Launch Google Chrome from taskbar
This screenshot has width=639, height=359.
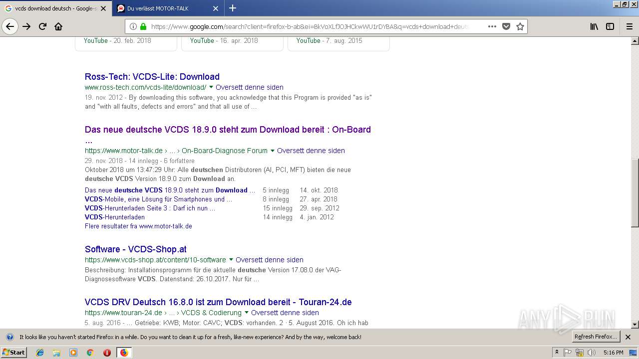coord(90,353)
